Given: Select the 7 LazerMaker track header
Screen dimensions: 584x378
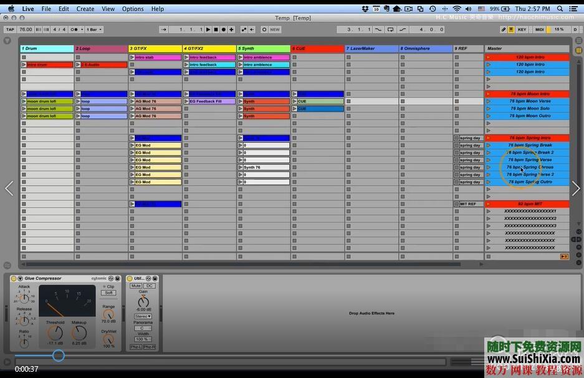Looking at the screenshot, I should [371, 49].
